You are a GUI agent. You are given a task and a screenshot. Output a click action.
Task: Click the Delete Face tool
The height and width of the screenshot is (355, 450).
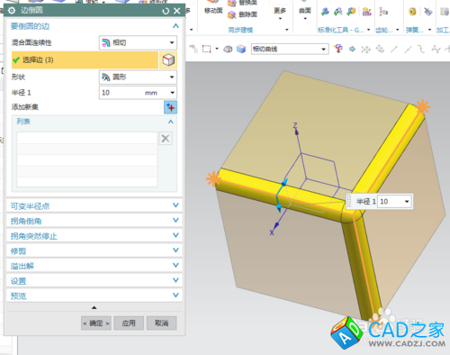[x=243, y=14]
